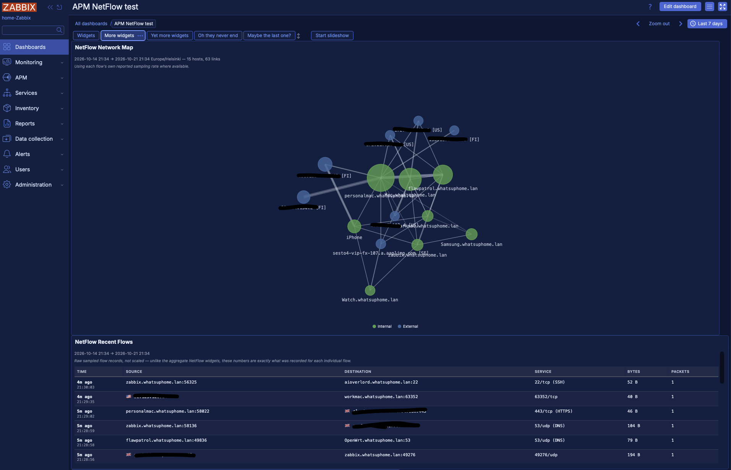This screenshot has height=470, width=731.
Task: Click the Zoom out button
Action: tap(659, 24)
